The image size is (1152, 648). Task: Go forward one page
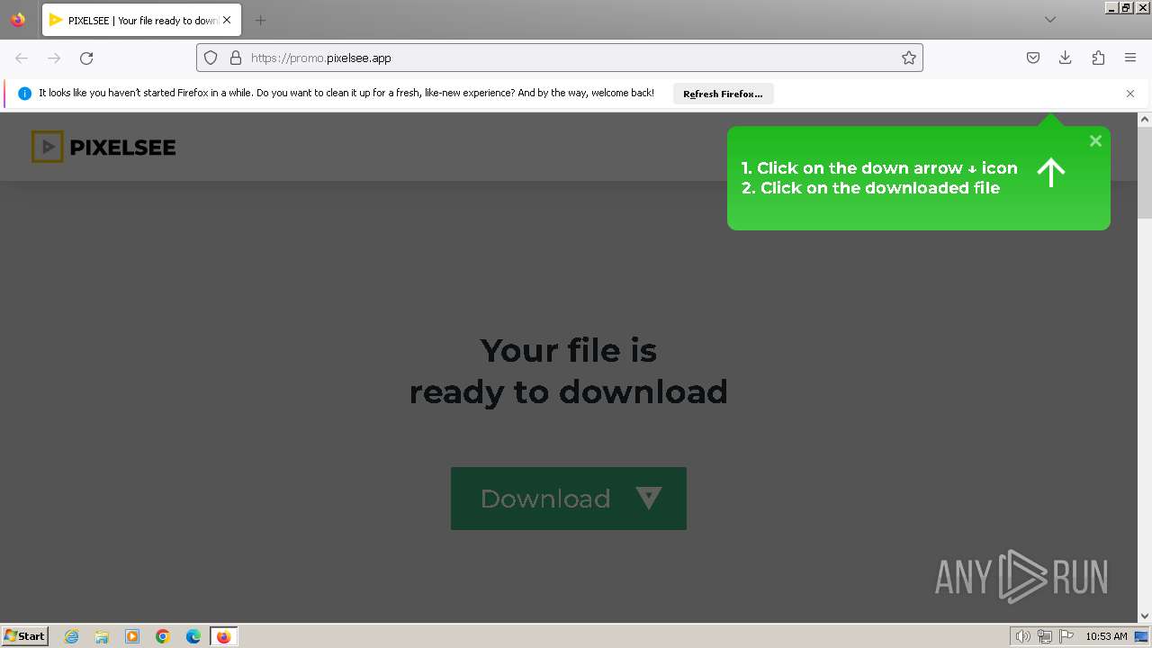click(x=54, y=58)
